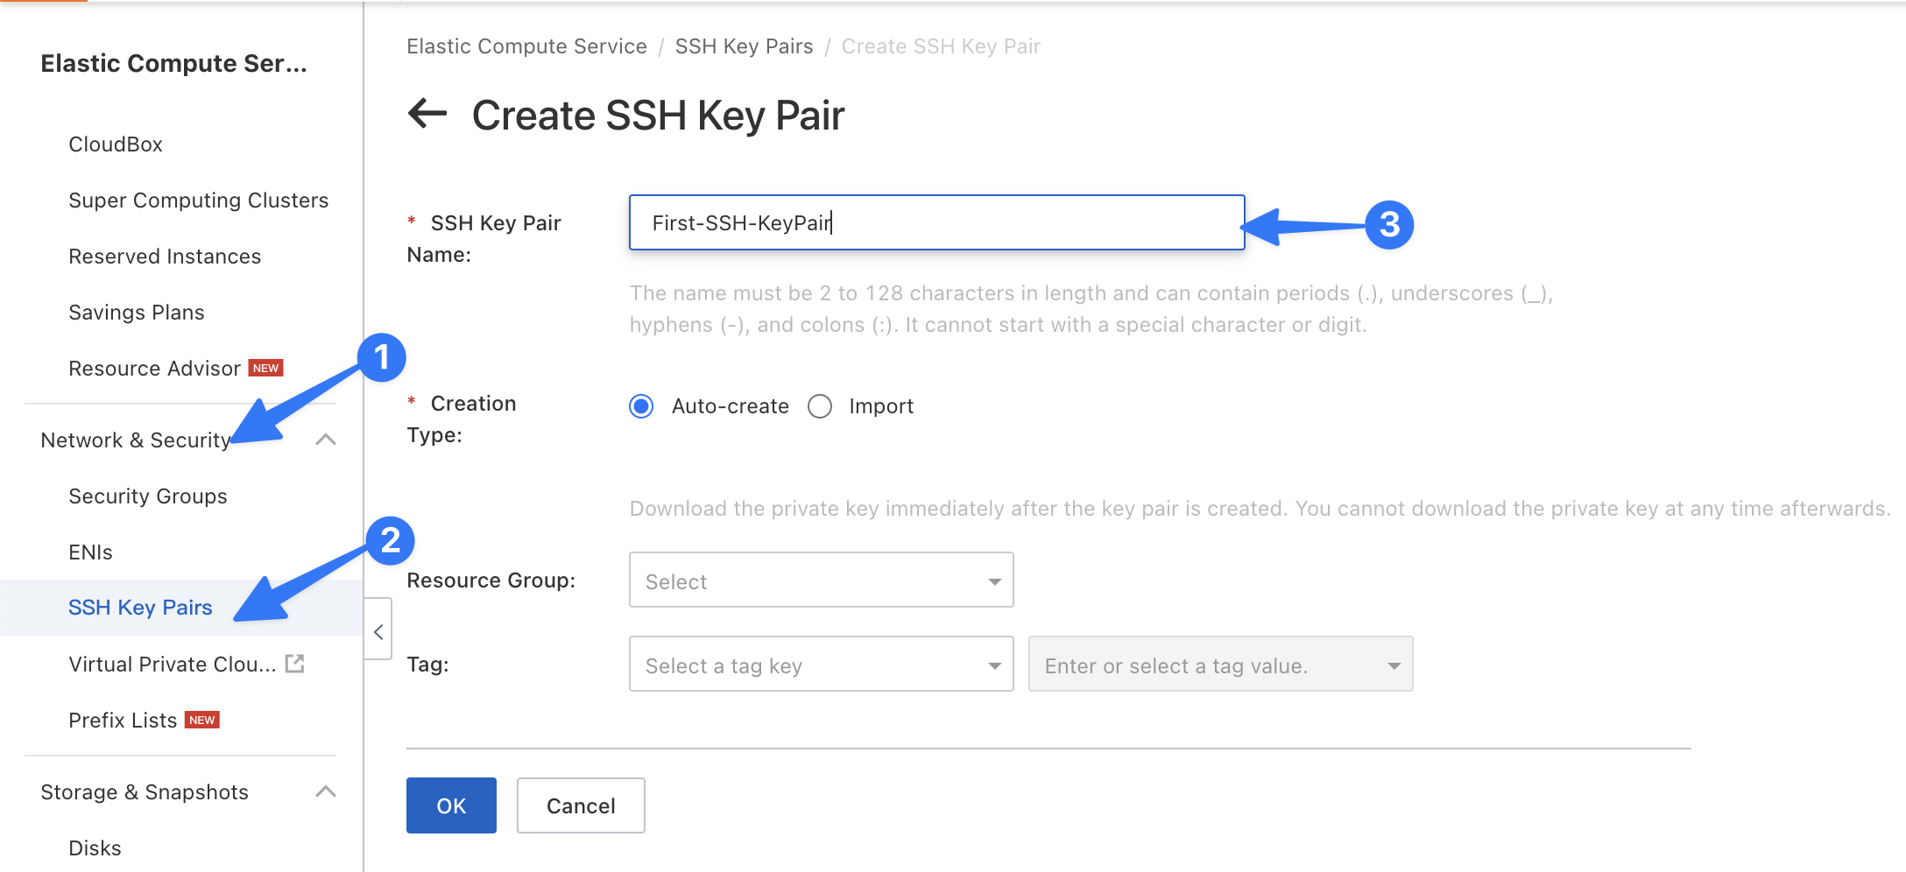Select the Auto-create radio button
Viewport: 1906px width, 872px height.
click(641, 406)
